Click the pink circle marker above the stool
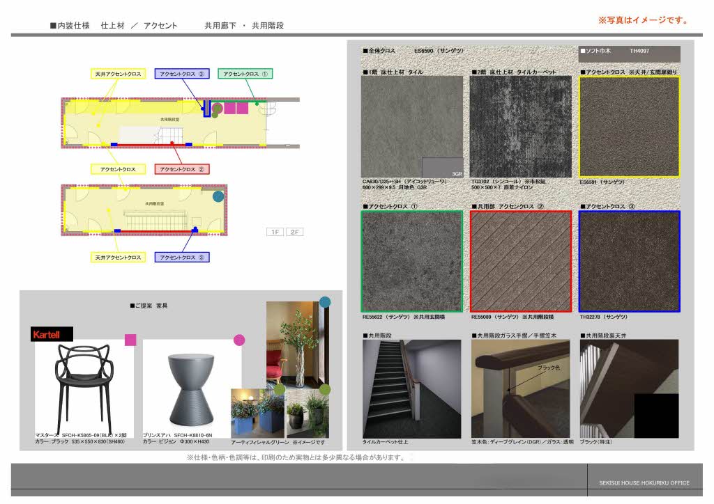The width and height of the screenshot is (714, 504). pyautogui.click(x=239, y=340)
